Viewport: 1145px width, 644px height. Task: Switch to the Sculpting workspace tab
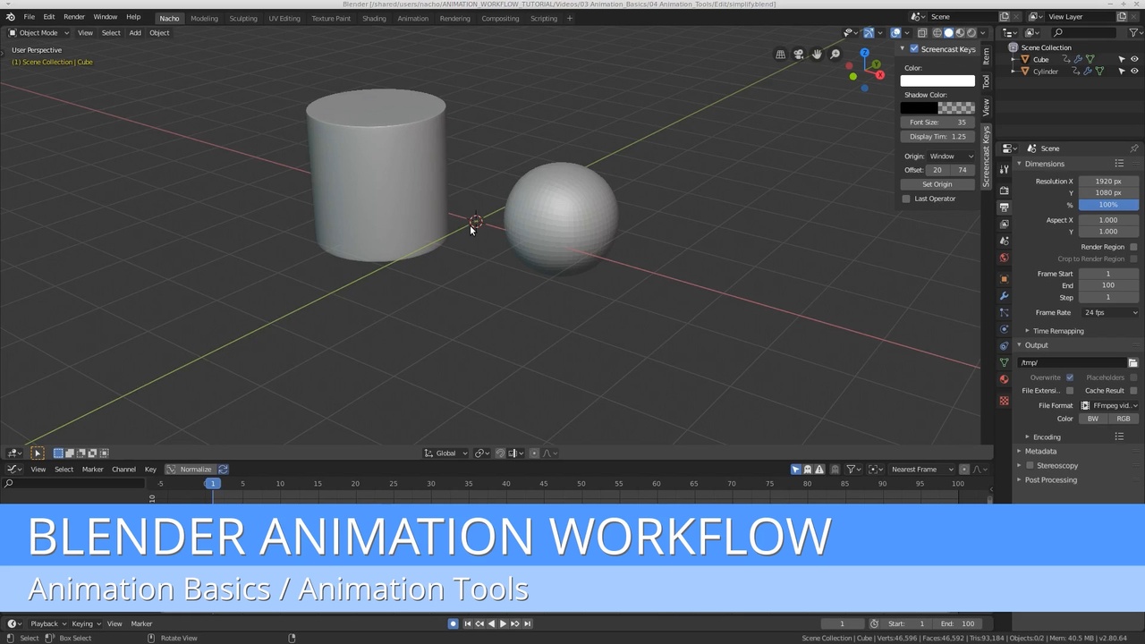point(242,19)
